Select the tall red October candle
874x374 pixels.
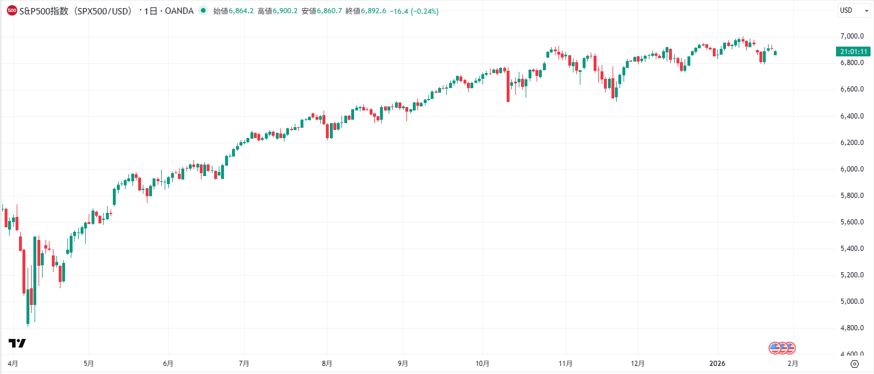pyautogui.click(x=508, y=86)
